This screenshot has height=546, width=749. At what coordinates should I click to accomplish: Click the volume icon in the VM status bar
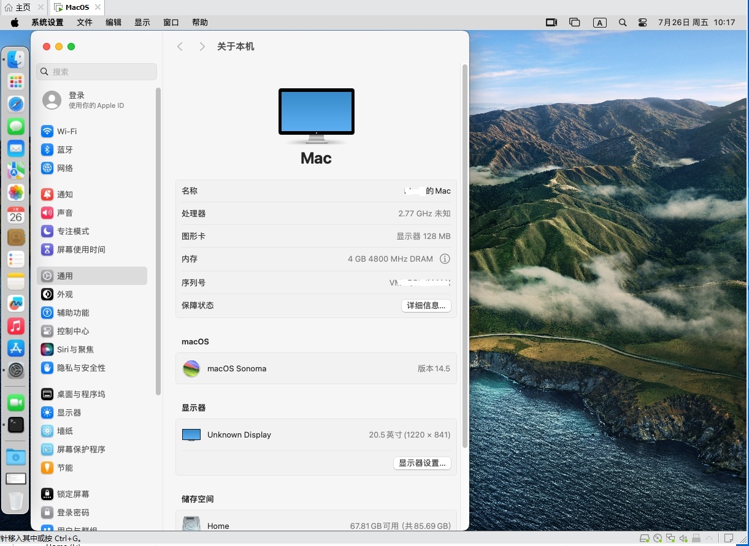tap(683, 538)
